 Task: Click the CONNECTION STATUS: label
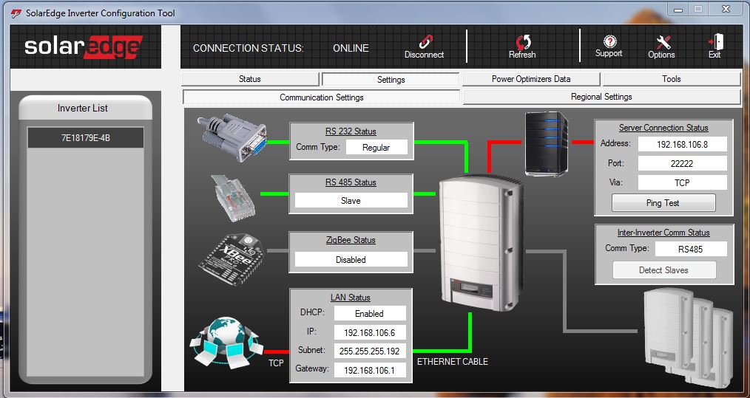pos(249,48)
